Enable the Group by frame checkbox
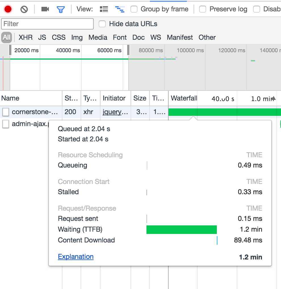Screen dimensions: 281x289 pos(134,9)
